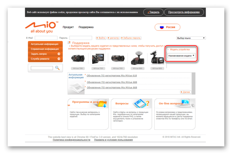Screen dimensions: 232x154
Task: Open link Обновление ПО Mio MiVue 668
Action: 112,87
